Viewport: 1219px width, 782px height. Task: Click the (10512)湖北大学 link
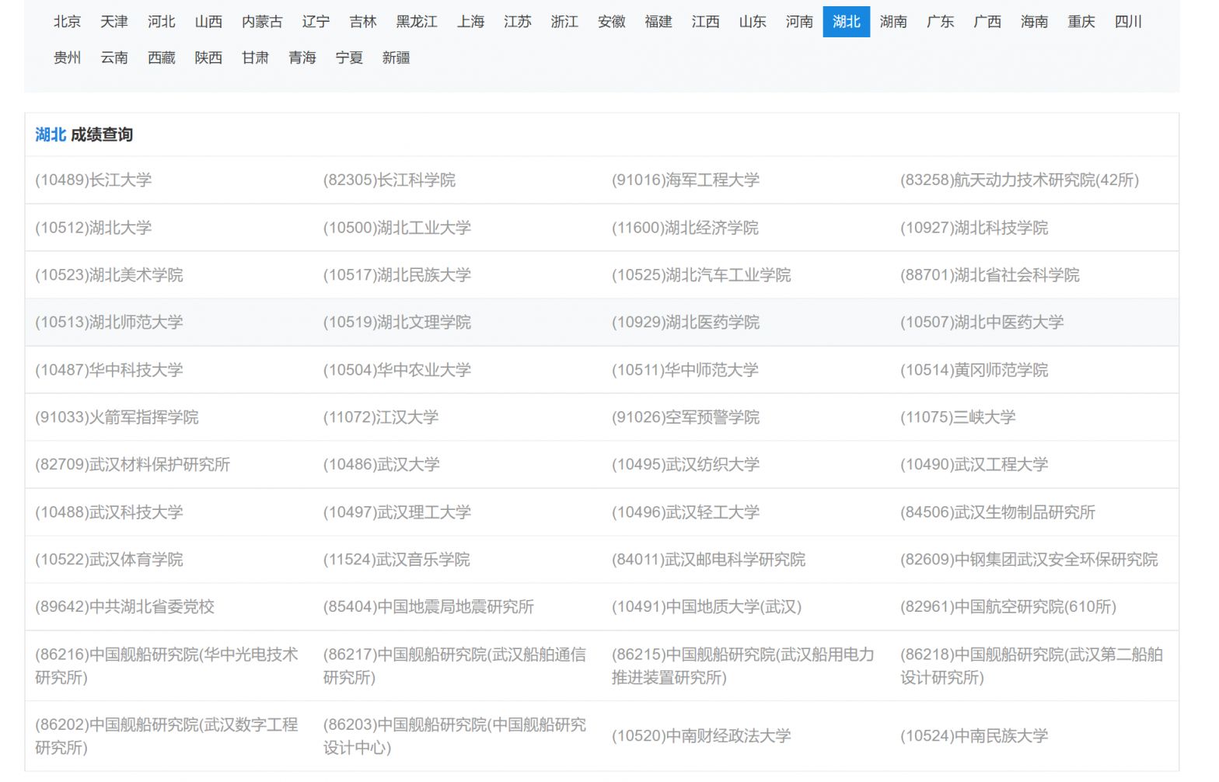coord(93,228)
